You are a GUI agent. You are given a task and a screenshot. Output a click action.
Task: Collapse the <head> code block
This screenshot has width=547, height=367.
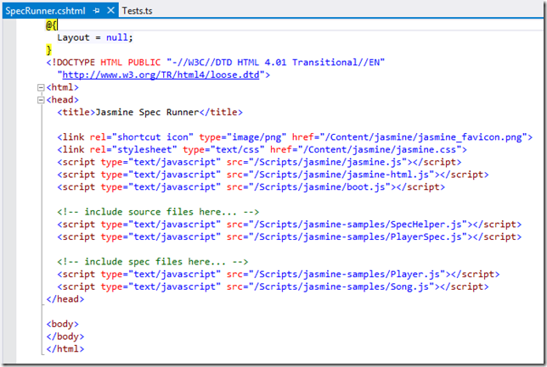pos(41,100)
